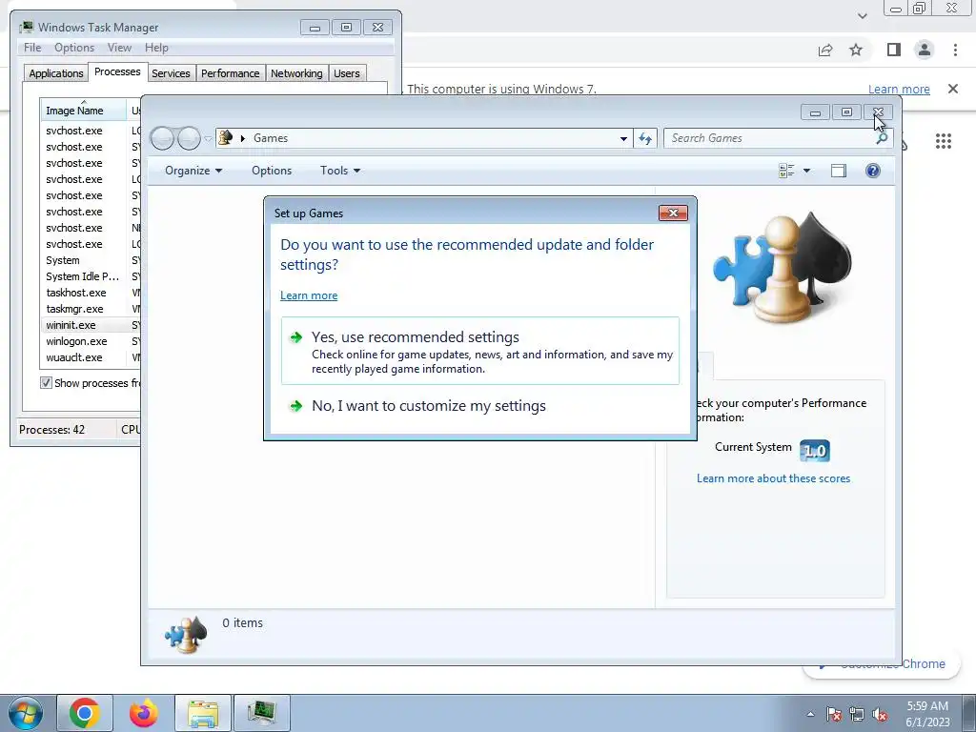Viewport: 976px width, 732px height.
Task: Bookmark this page with the star icon
Action: pyautogui.click(x=856, y=50)
